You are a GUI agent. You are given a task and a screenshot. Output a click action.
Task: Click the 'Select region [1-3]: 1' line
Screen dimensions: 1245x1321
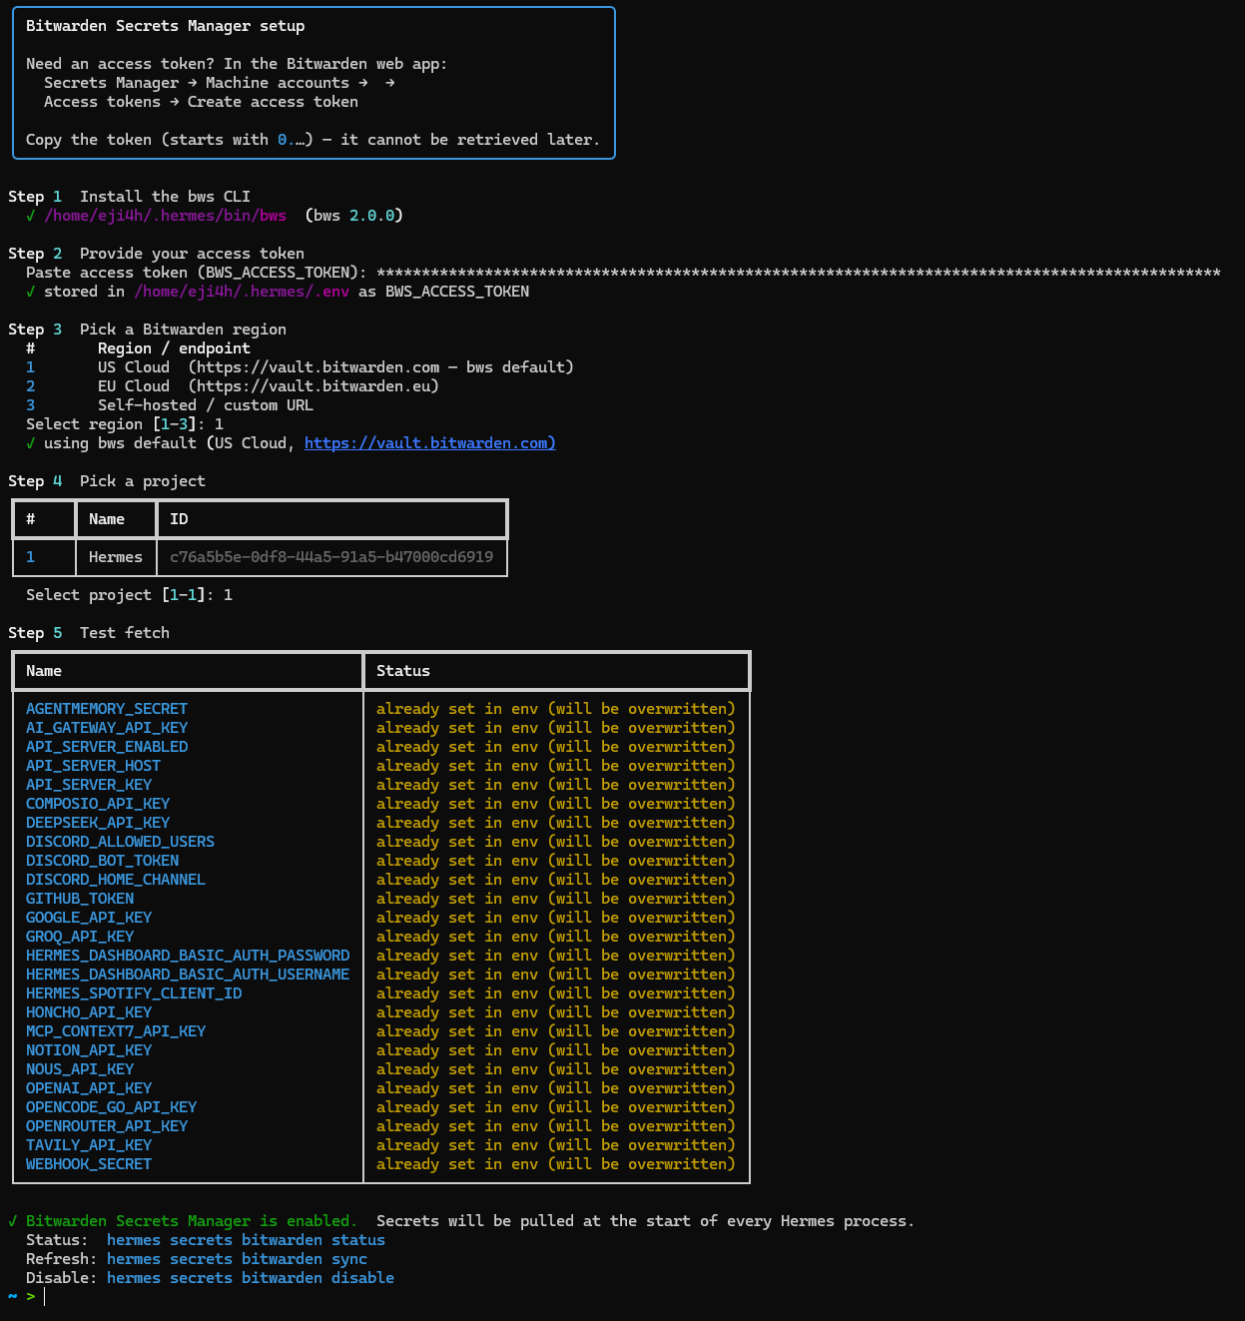coord(125,424)
